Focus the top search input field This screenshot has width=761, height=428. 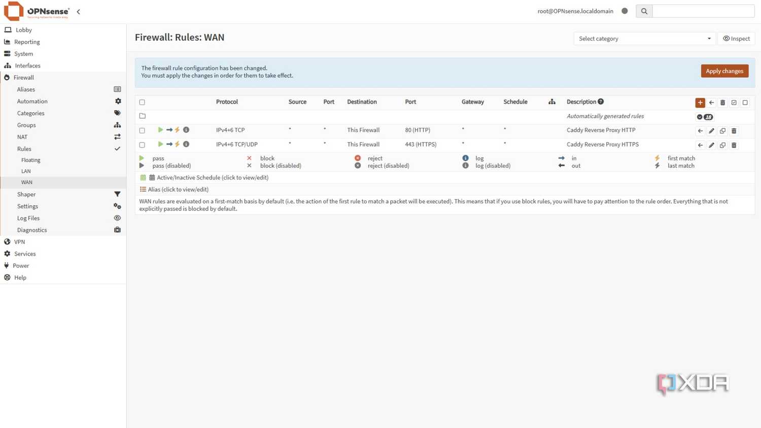pyautogui.click(x=703, y=11)
